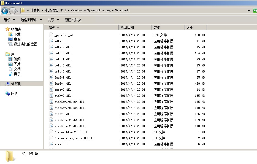Click the 469 KB size cell
Screen dimensions: 257x164
click(x=200, y=84)
